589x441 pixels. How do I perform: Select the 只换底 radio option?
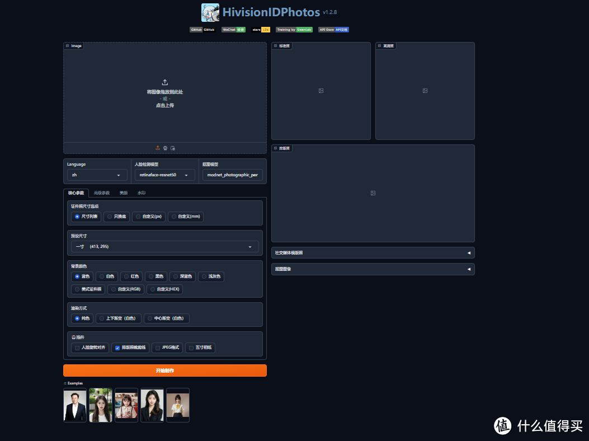110,217
